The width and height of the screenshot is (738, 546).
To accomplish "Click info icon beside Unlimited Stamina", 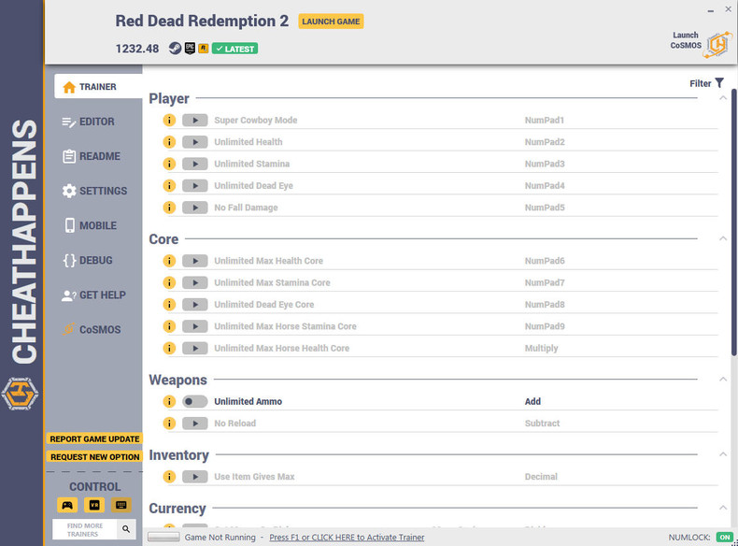I will (x=169, y=164).
